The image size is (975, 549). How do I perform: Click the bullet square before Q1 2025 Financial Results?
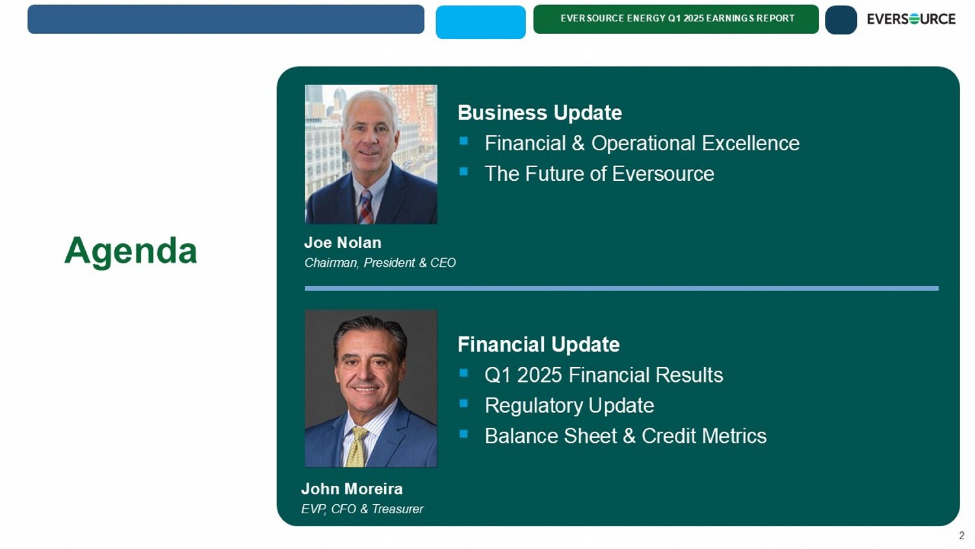463,373
